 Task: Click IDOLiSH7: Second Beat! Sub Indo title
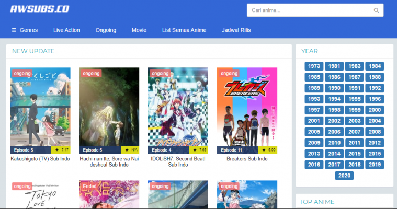tap(178, 161)
